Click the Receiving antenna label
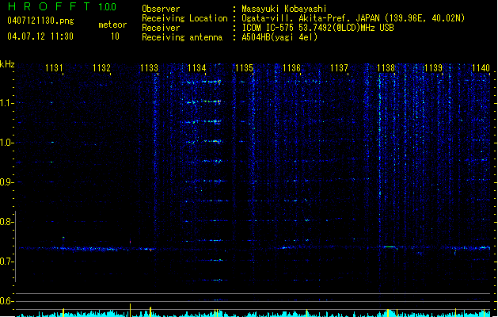This screenshot has height=317, width=498. tap(182, 37)
